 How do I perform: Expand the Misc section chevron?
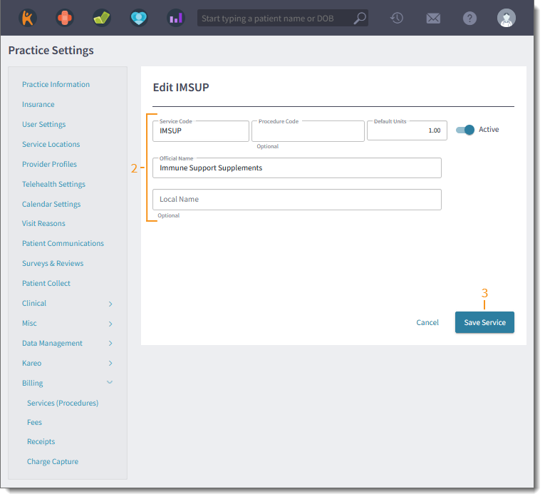pos(110,324)
